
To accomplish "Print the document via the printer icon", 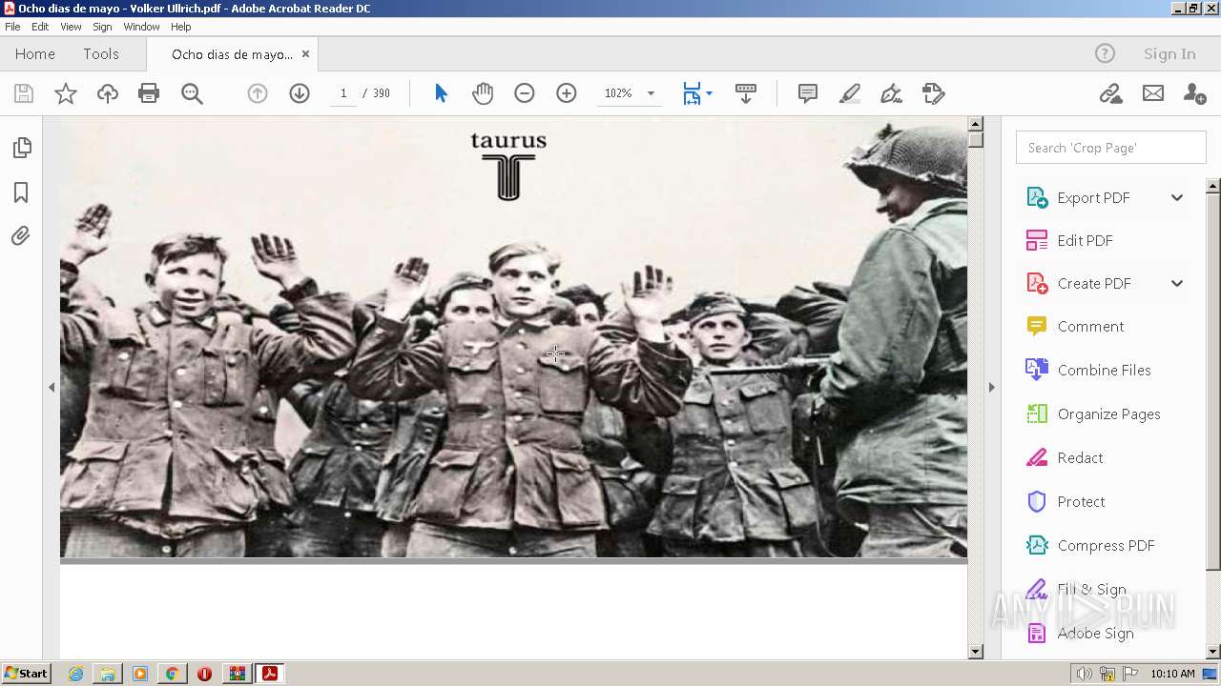I will pyautogui.click(x=149, y=93).
